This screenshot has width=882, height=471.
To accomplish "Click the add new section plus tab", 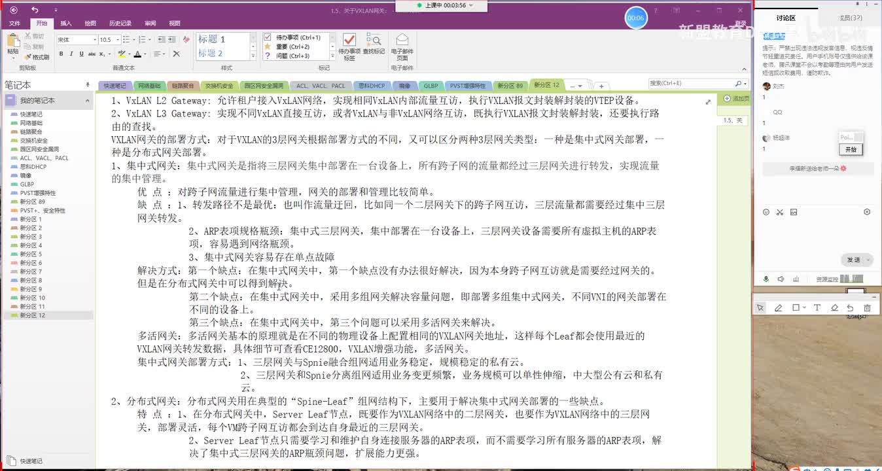I will [x=601, y=86].
